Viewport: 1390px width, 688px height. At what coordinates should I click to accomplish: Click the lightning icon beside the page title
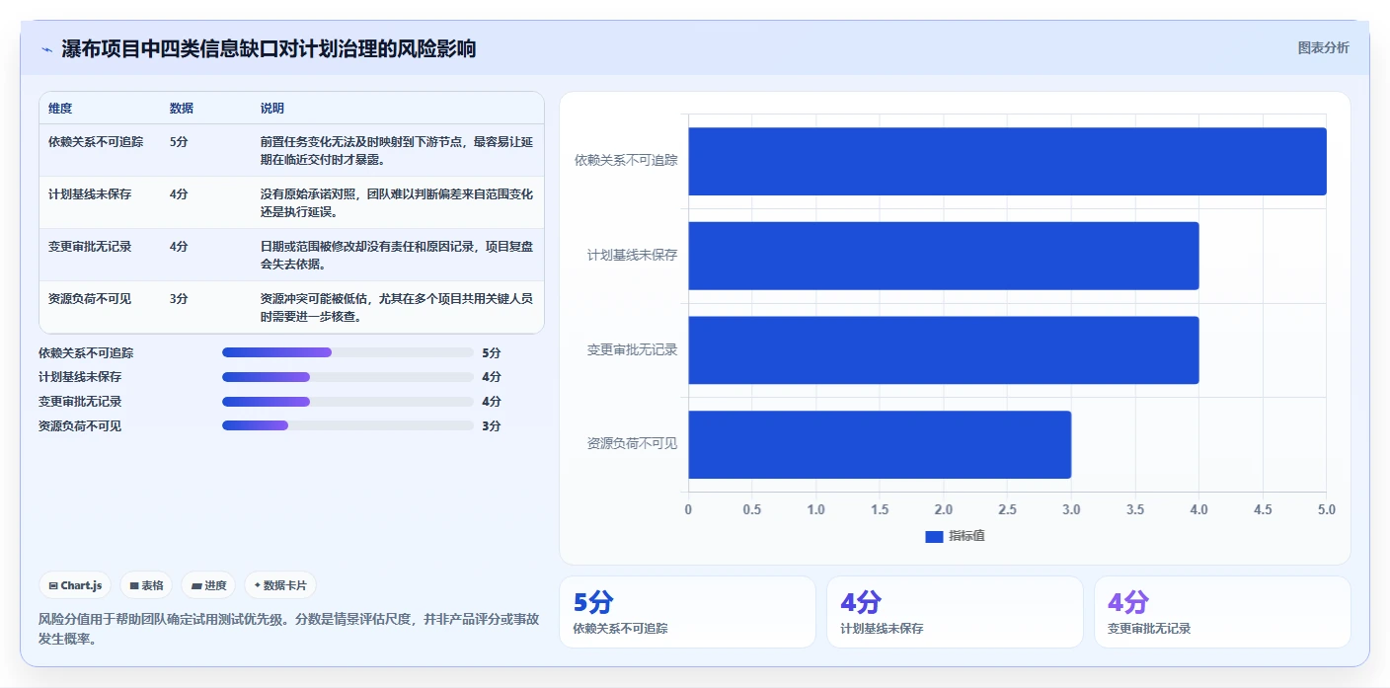(x=46, y=49)
